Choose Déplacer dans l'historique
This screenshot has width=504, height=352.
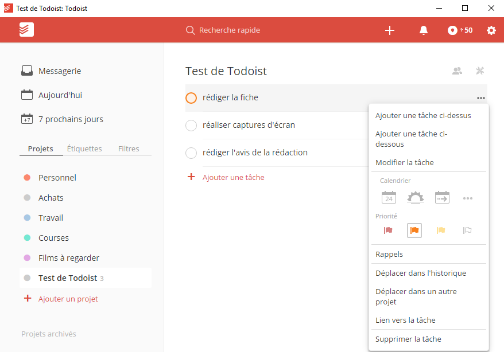(x=420, y=273)
